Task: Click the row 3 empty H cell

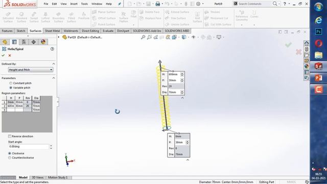Action: (x=11, y=110)
